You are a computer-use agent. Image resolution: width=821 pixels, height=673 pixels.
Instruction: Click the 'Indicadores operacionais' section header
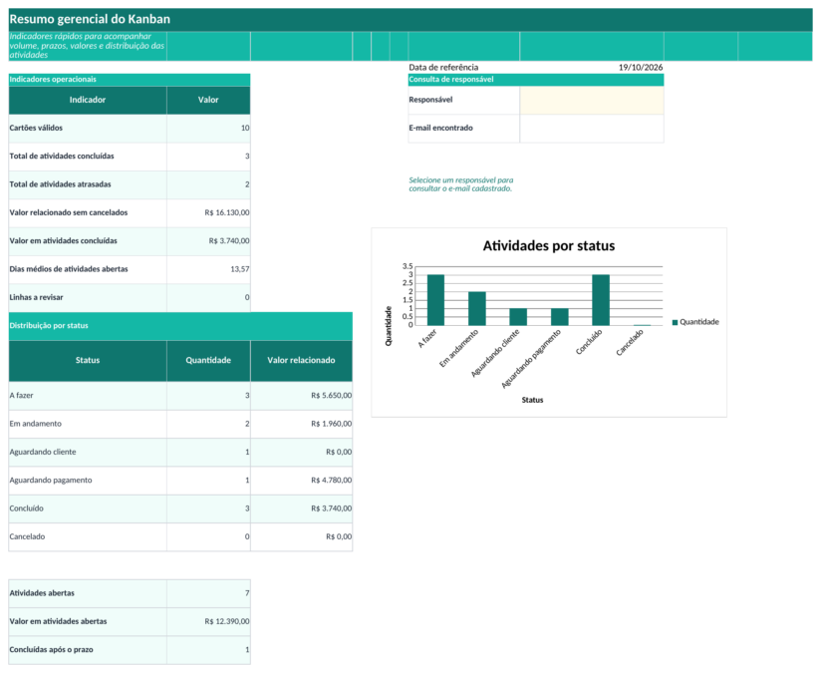tap(130, 80)
